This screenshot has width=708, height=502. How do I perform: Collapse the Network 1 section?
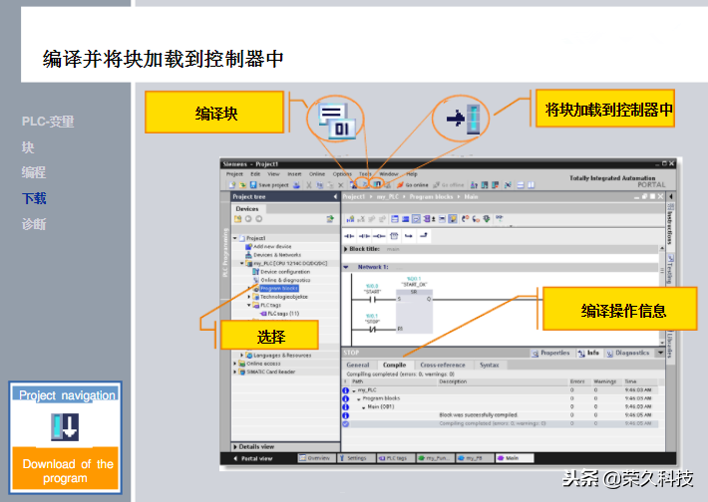point(346,267)
